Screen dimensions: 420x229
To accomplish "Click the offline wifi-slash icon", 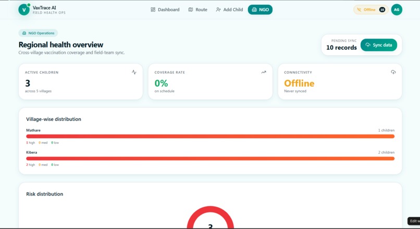I will (x=359, y=10).
